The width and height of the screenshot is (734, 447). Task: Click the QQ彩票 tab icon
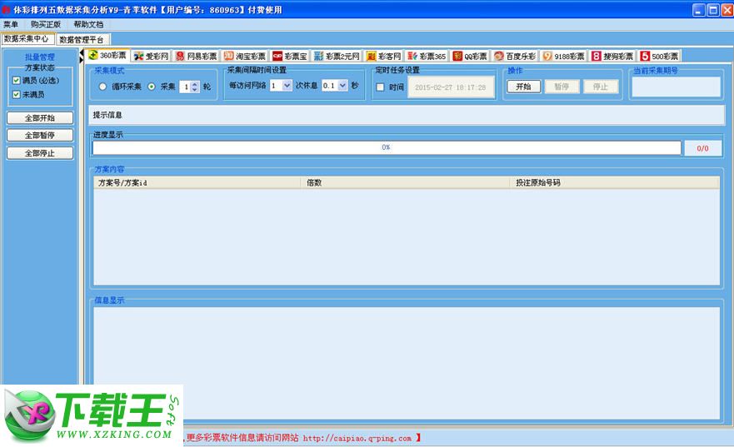(457, 57)
